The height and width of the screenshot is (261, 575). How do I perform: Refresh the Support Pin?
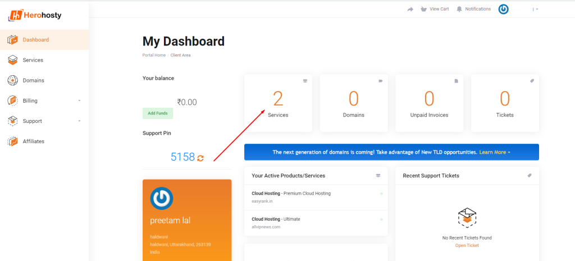[200, 158]
